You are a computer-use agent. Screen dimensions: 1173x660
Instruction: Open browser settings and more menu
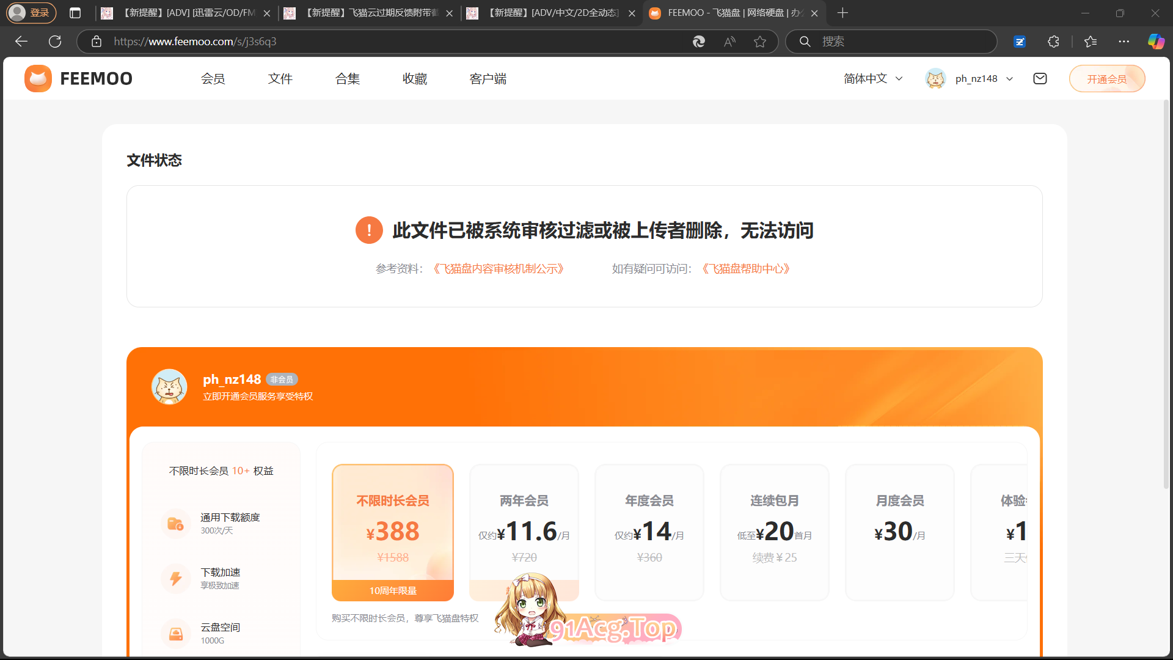(x=1124, y=42)
